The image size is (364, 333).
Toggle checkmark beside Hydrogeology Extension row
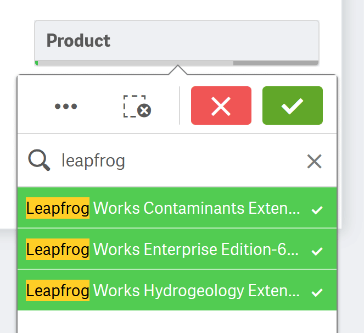tap(317, 292)
